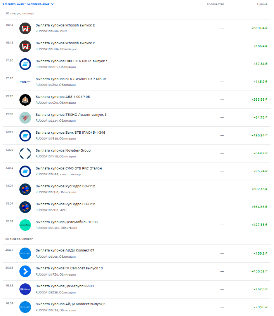Click amount +436,32 ₽

(x=259, y=271)
